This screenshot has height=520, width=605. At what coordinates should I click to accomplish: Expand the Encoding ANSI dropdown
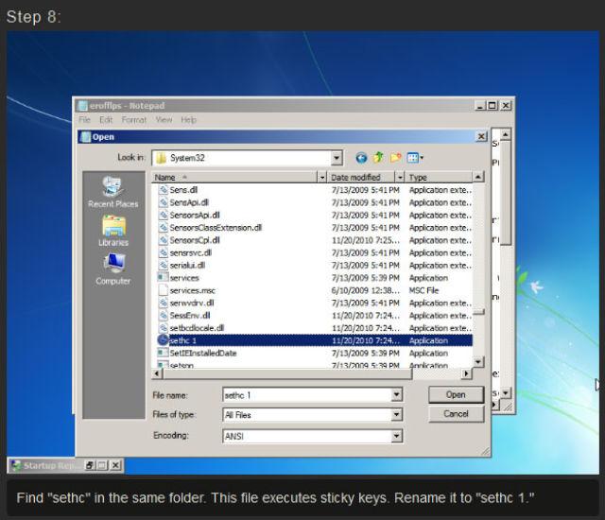click(396, 436)
